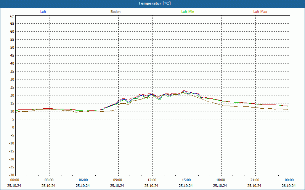Click the 30 value on temperature axis

pyautogui.click(x=12, y=79)
